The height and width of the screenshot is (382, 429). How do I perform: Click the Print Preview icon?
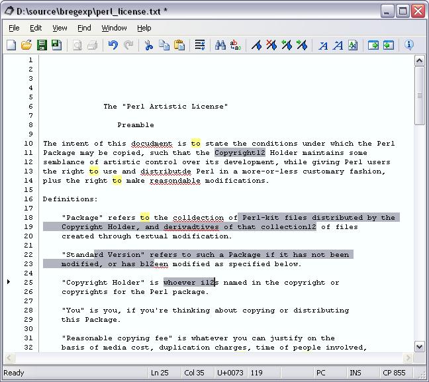coord(77,45)
